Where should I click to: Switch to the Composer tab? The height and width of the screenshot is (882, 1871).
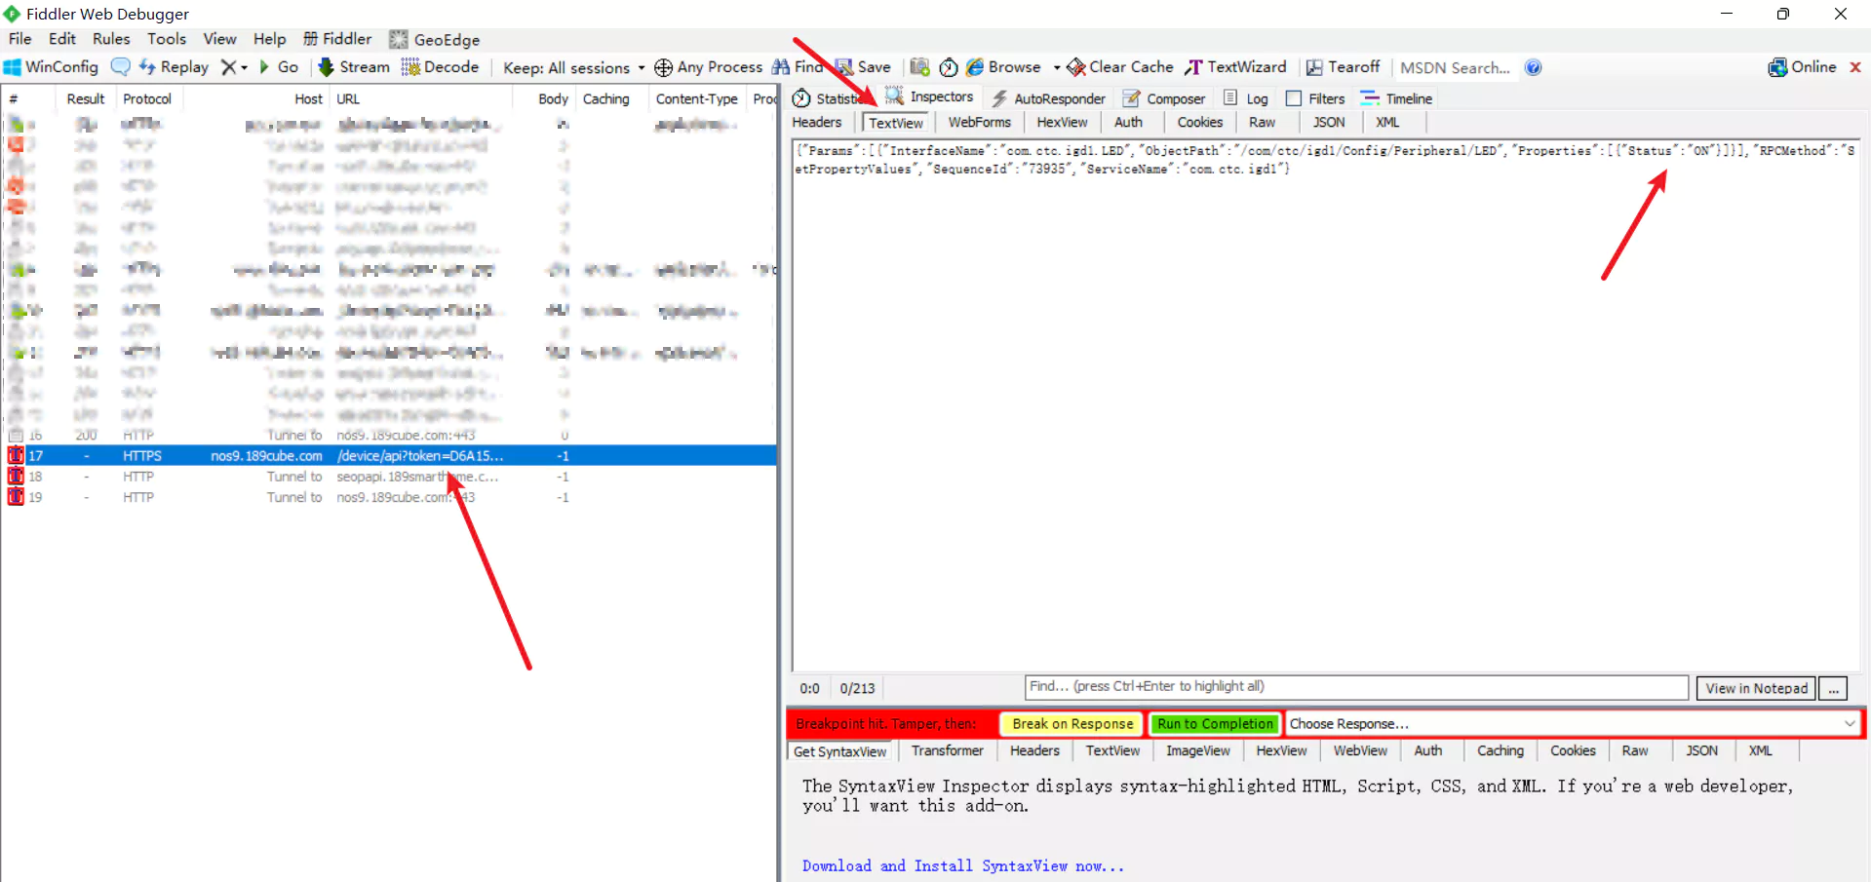tap(1164, 98)
